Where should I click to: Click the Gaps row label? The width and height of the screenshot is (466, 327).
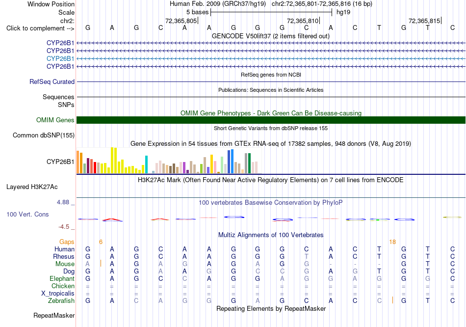click(67, 242)
